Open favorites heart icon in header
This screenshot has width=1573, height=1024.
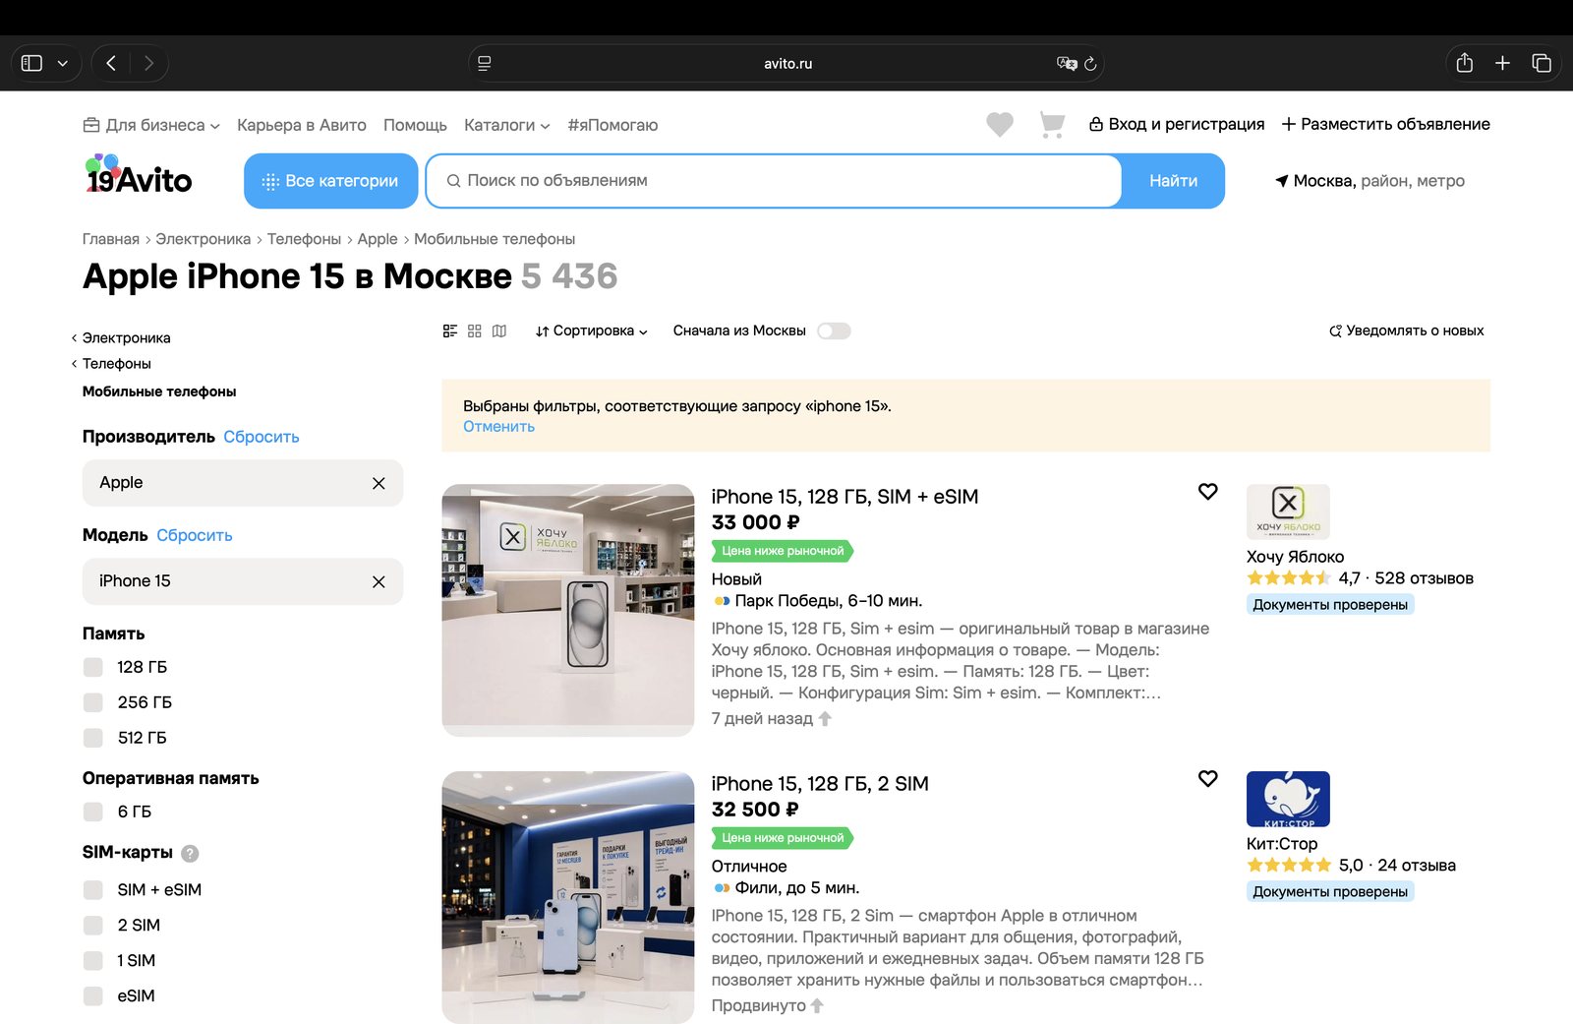click(1000, 124)
